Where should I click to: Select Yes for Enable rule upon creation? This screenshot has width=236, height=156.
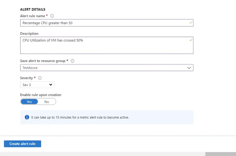point(29,102)
